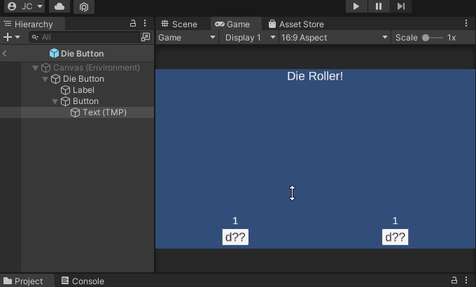Open the 16:9 Aspect dropdown
The height and width of the screenshot is (287, 476).
[335, 38]
